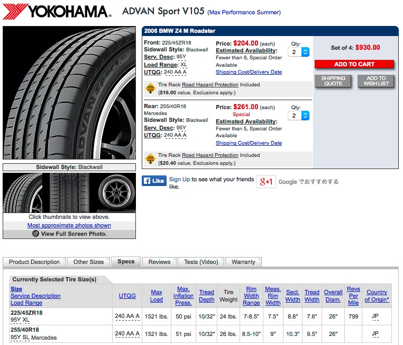Image resolution: width=403 pixels, height=345 pixels.
Task: Click rear tire Road Hazard Protection link
Action: (x=210, y=155)
